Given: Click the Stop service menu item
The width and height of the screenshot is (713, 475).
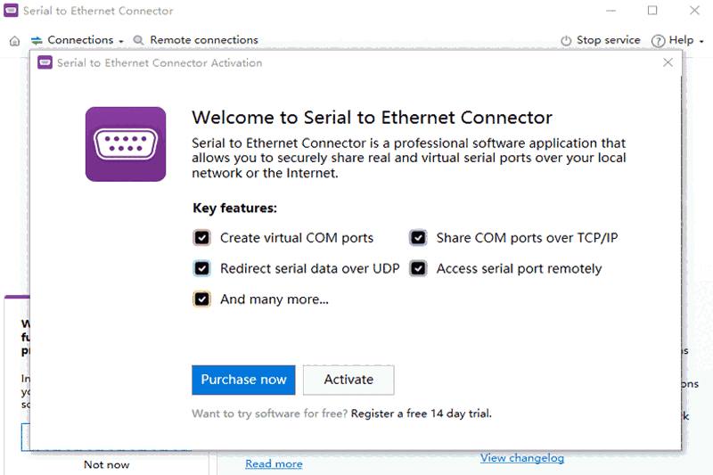Looking at the screenshot, I should tap(608, 40).
